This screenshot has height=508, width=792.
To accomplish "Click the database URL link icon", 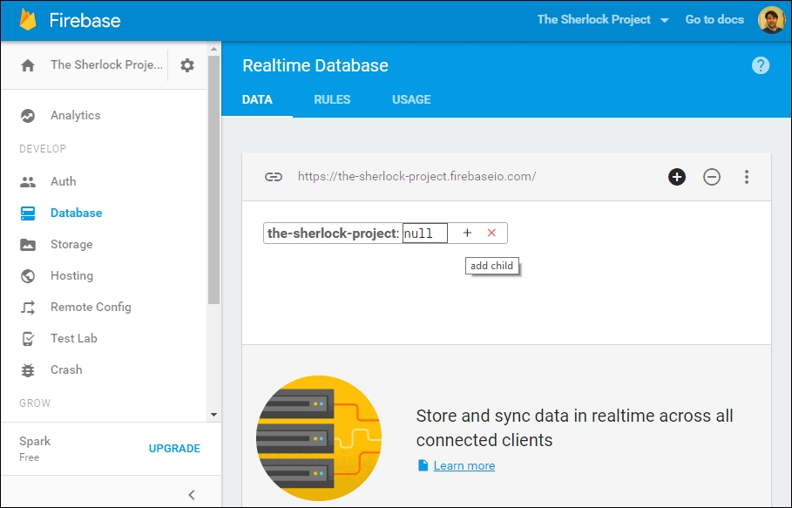I will pyautogui.click(x=274, y=177).
